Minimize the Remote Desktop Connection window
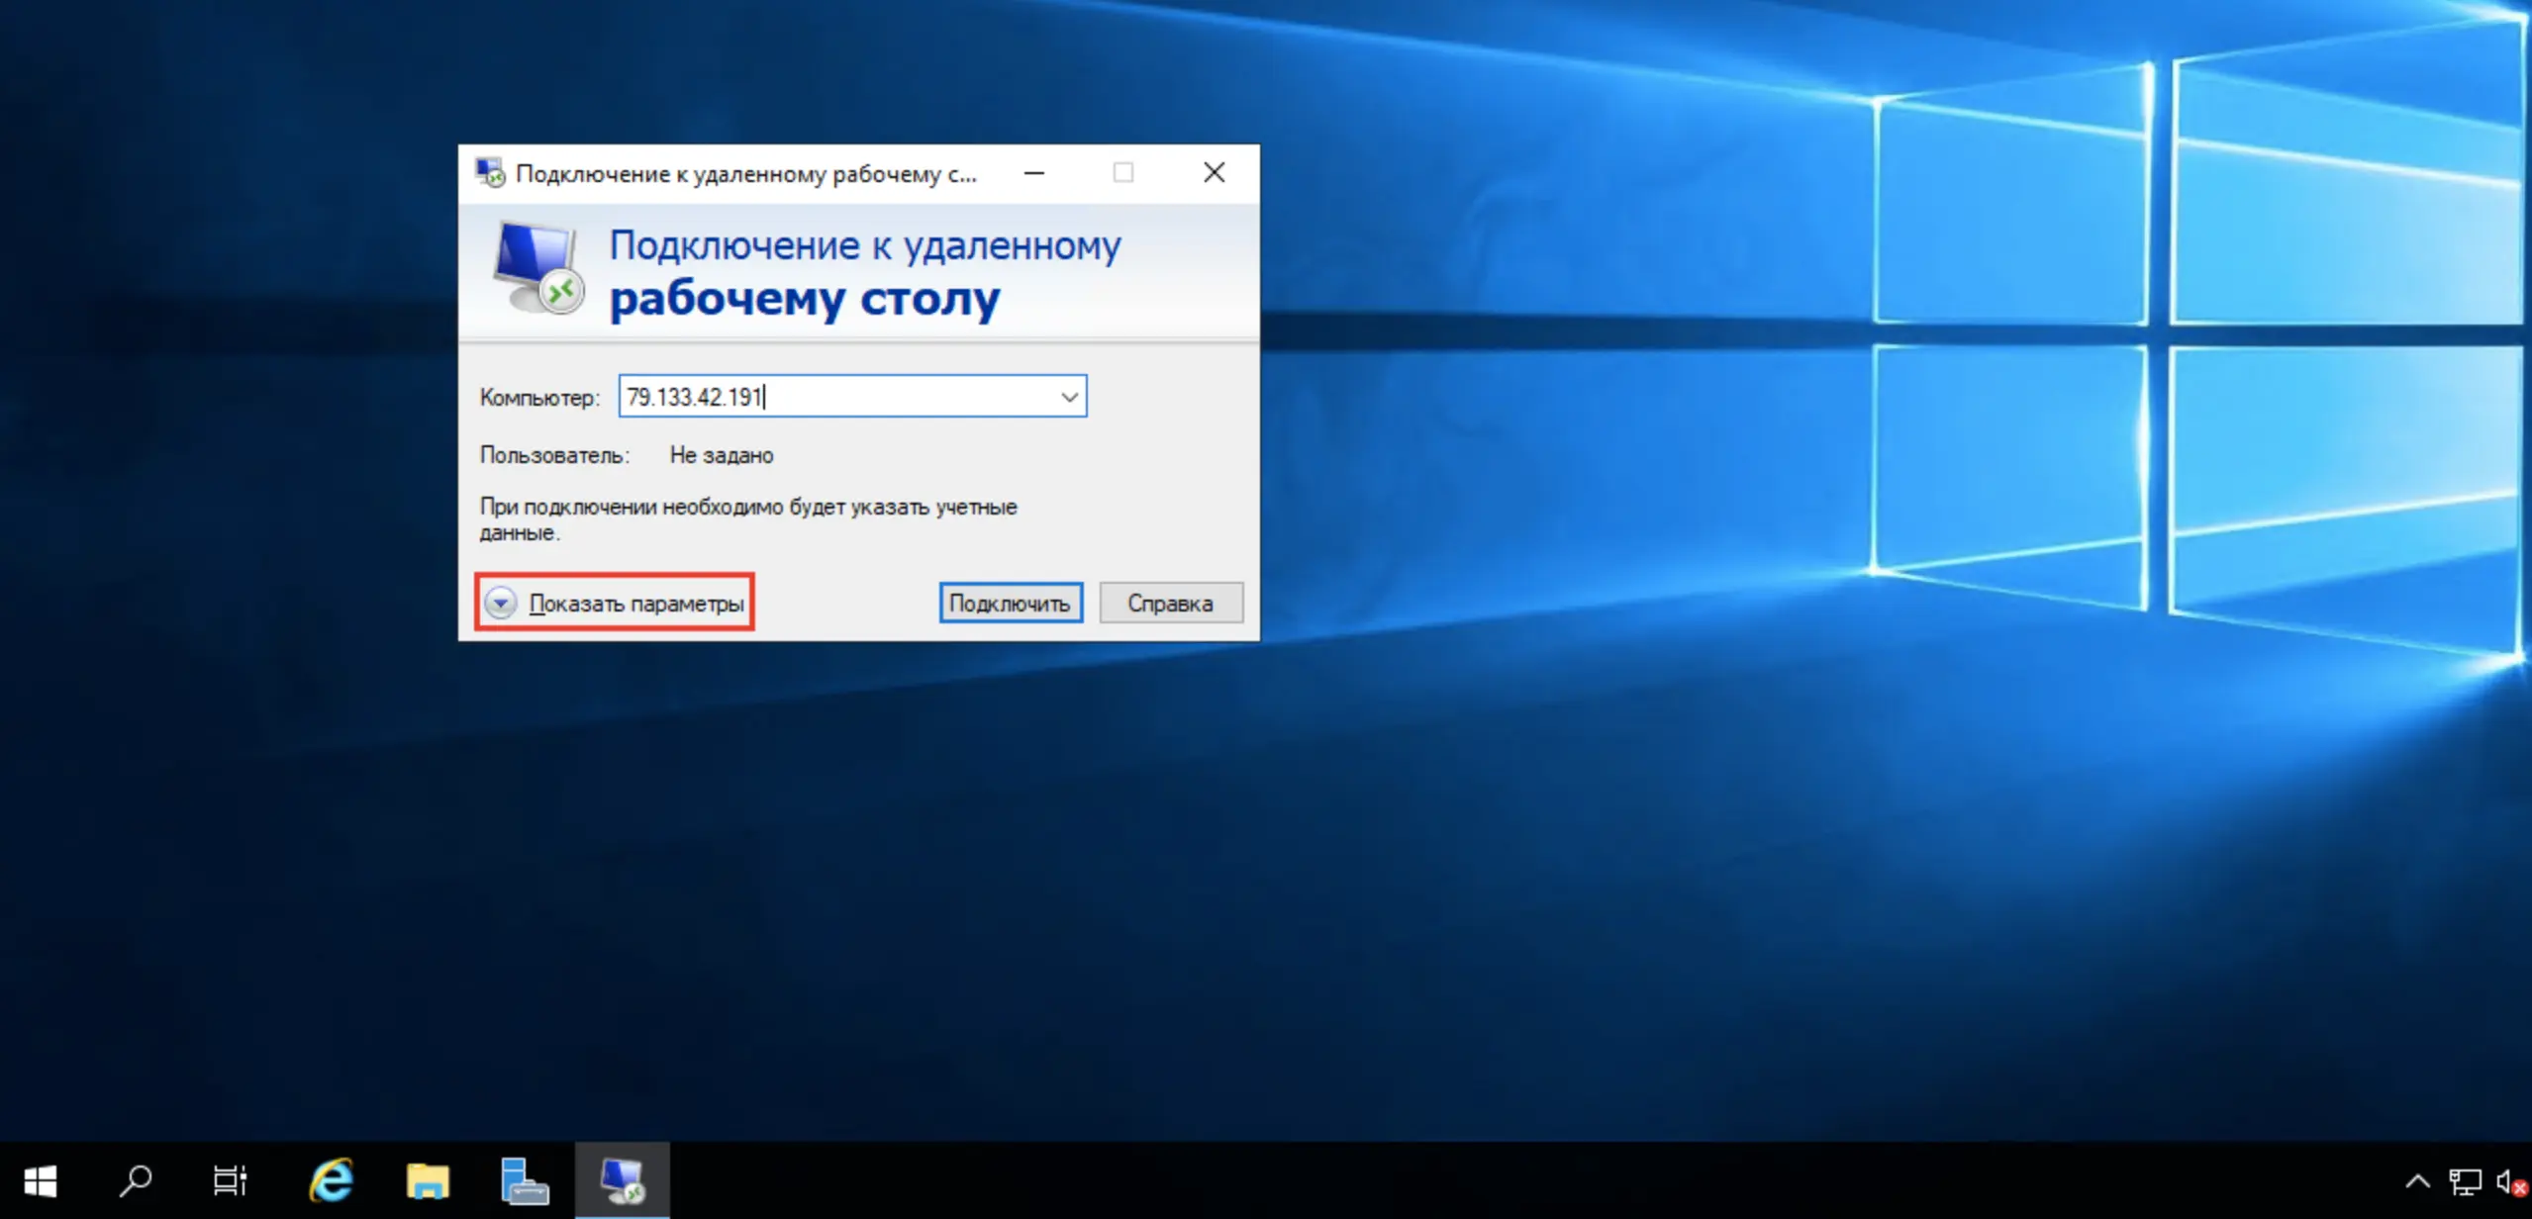This screenshot has width=2532, height=1219. click(x=1034, y=173)
